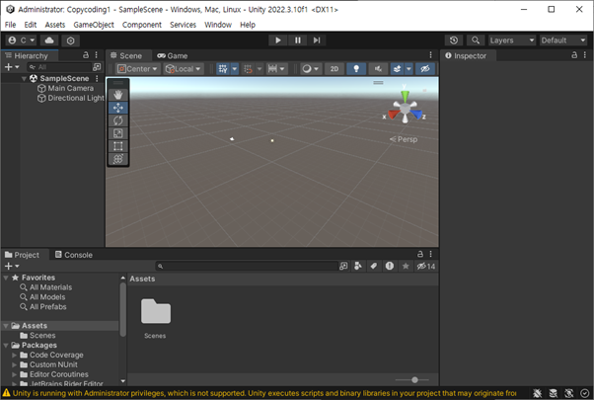Click the global Search magnifier icon
This screenshot has height=400, width=594.
[476, 40]
